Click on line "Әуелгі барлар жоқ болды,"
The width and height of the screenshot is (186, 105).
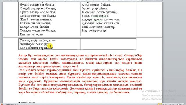[37, 12]
